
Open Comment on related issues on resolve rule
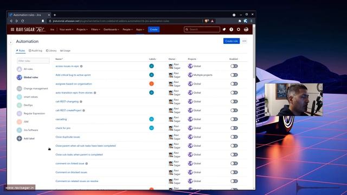point(77,181)
